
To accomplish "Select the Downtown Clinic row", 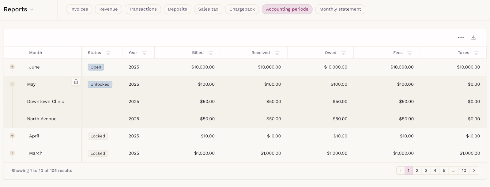I will tap(46, 102).
